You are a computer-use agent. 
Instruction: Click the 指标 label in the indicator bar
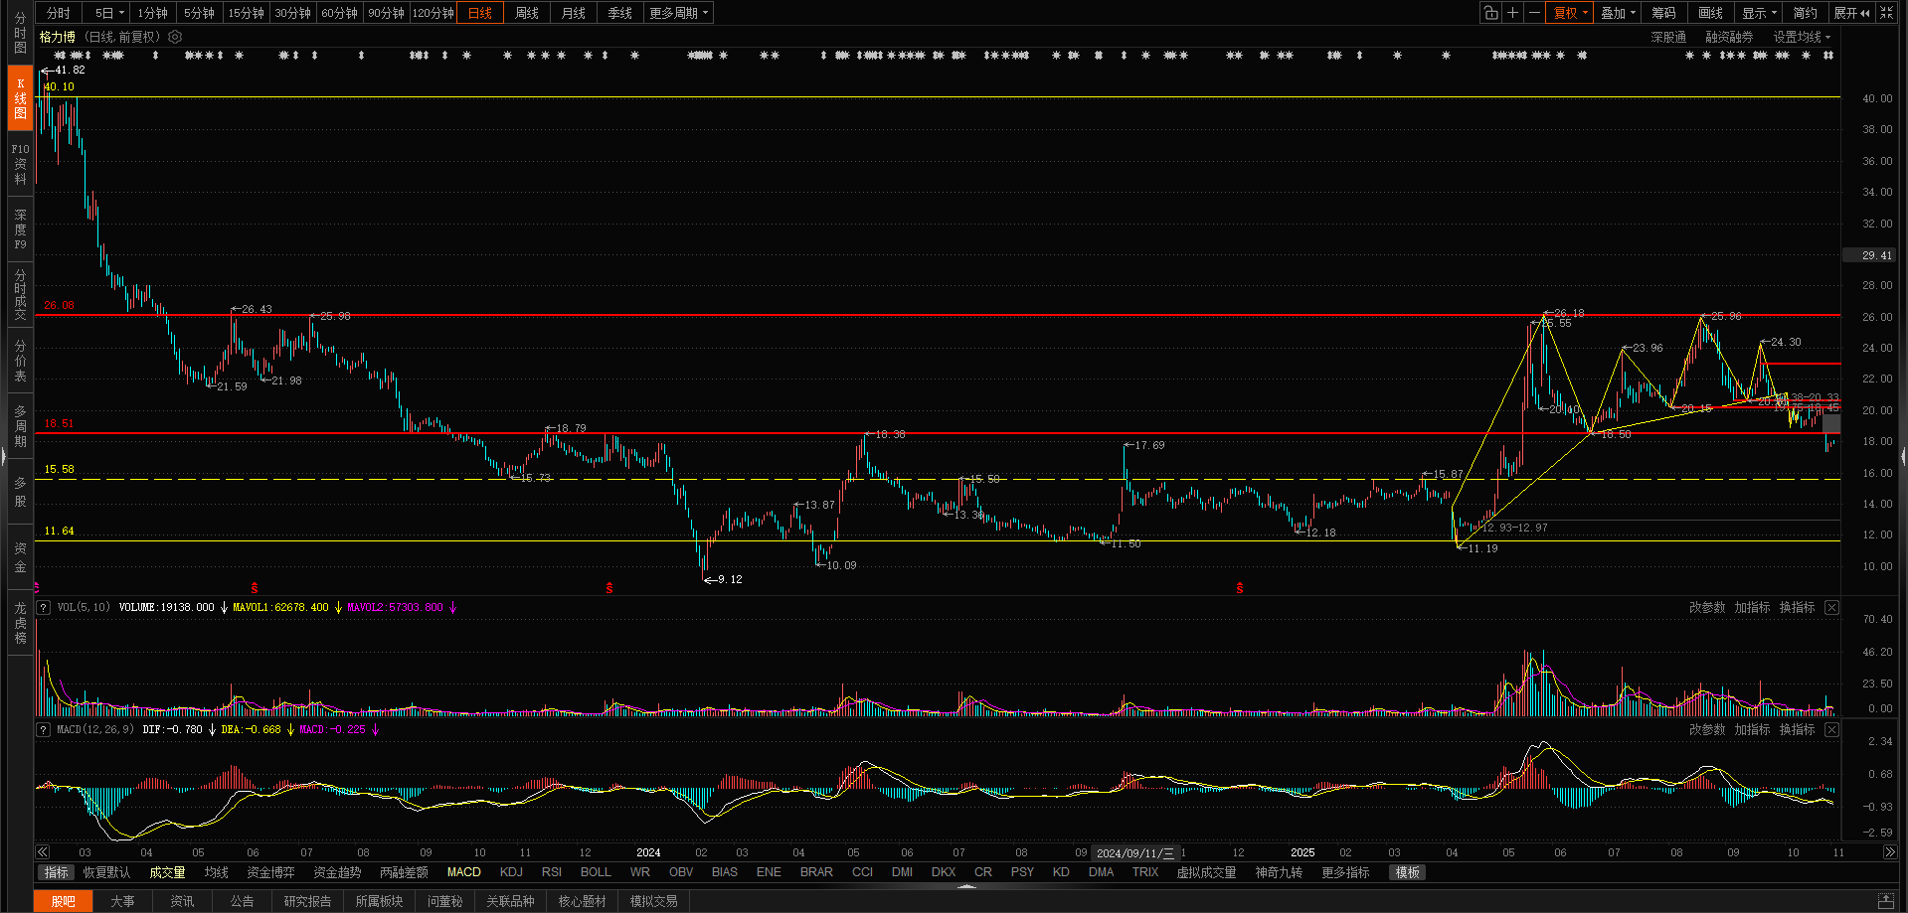pos(57,872)
